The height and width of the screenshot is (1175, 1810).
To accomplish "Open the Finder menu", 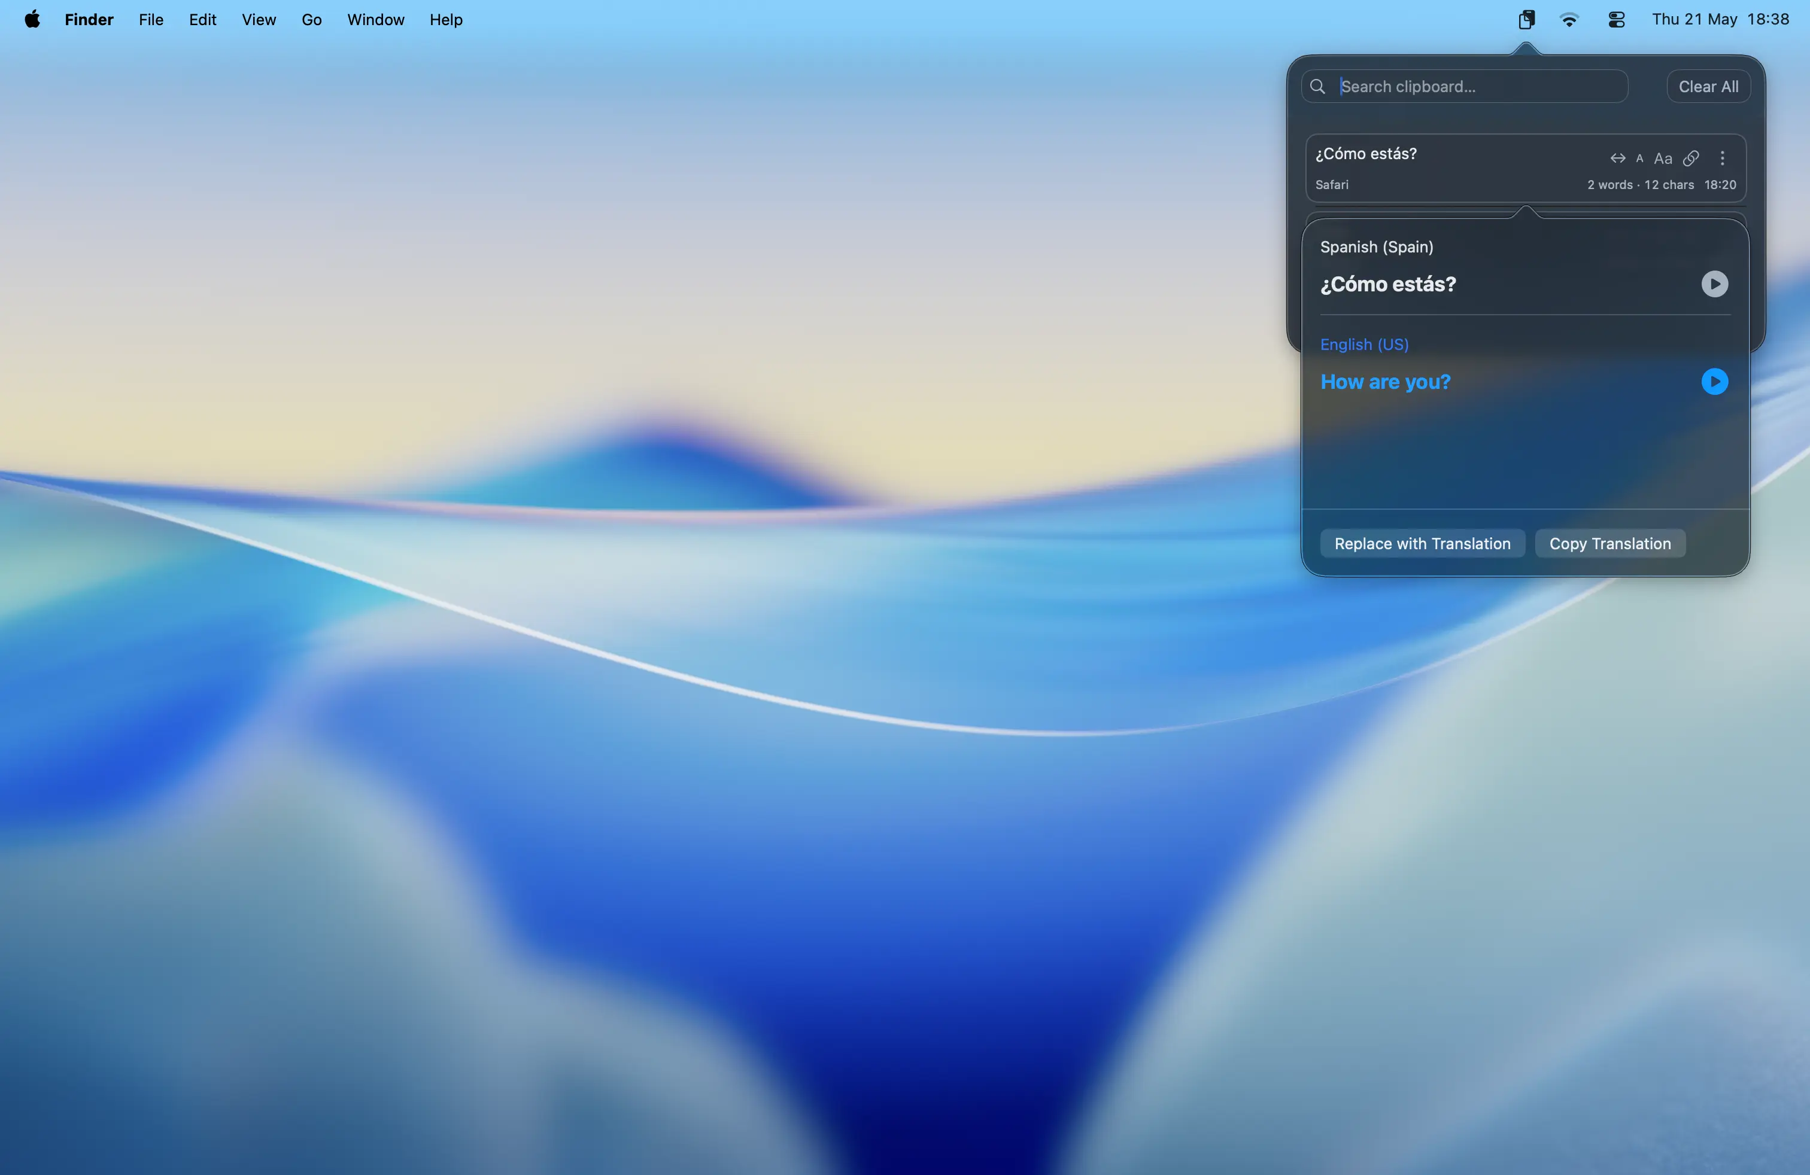I will [x=89, y=20].
